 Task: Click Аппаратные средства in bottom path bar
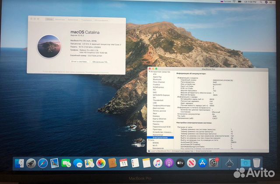[182, 151]
